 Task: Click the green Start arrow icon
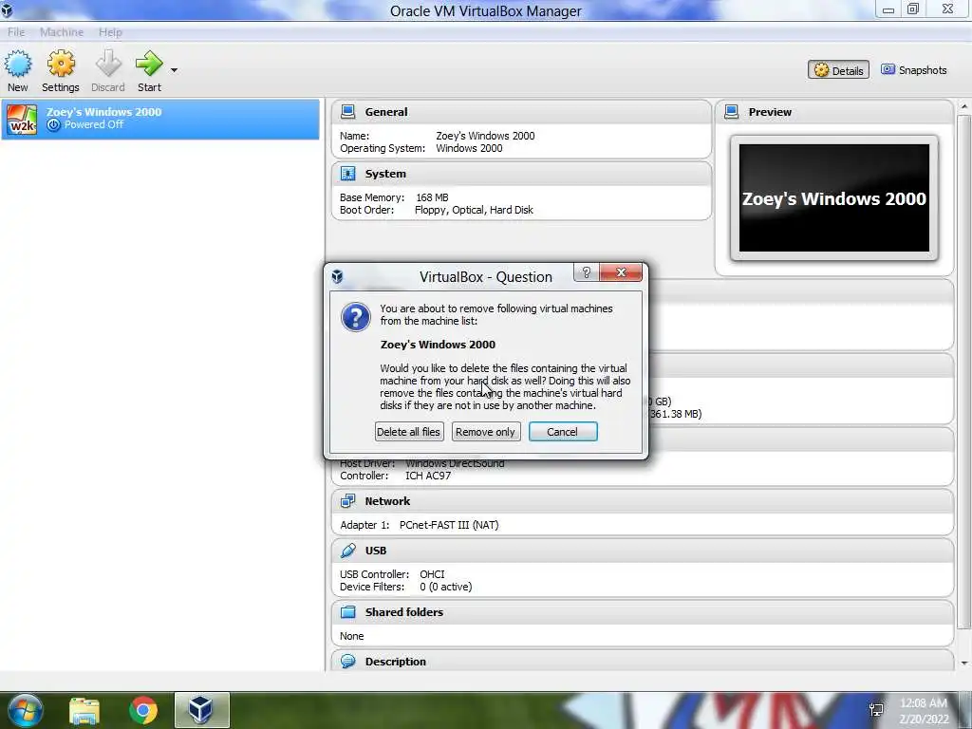tap(149, 64)
